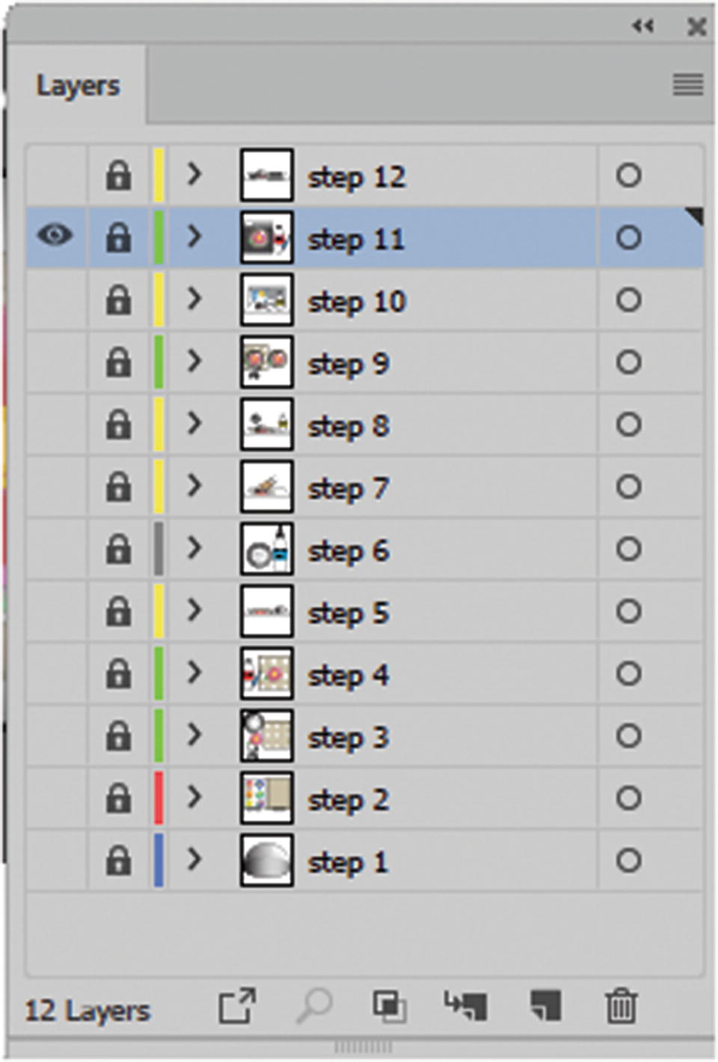Toggle the lock on step 6

(x=118, y=550)
